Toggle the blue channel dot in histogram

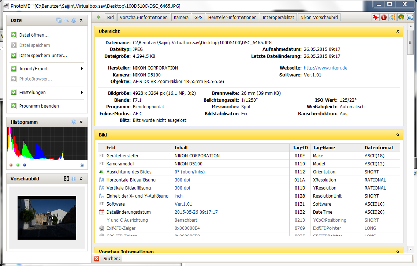25,165
